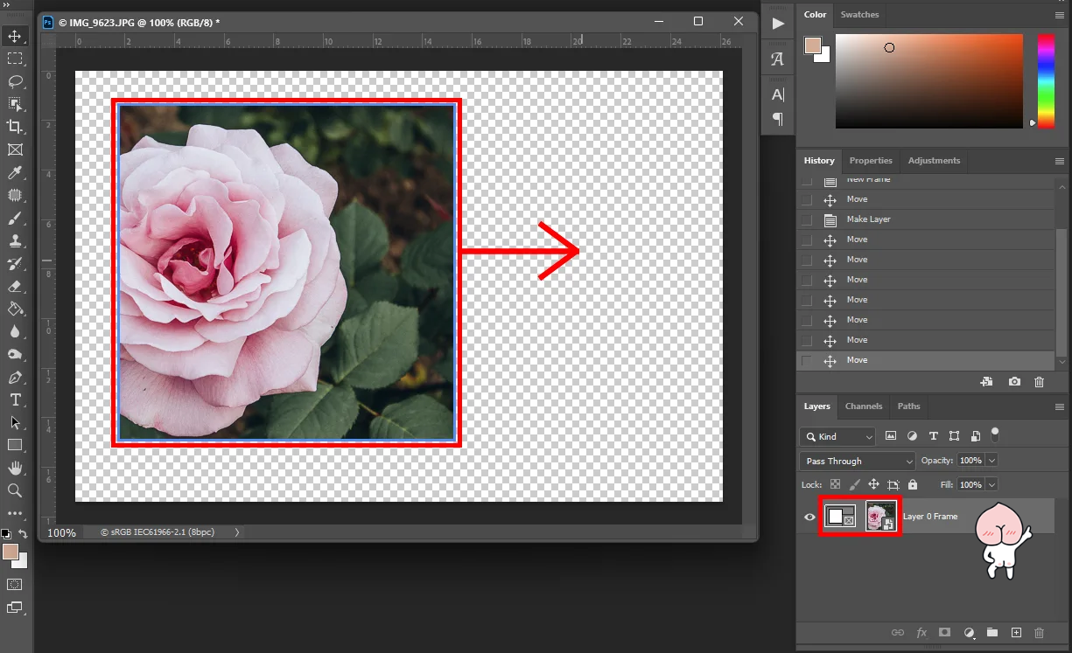The width and height of the screenshot is (1072, 653).
Task: Create new document from current history state
Action: (986, 382)
